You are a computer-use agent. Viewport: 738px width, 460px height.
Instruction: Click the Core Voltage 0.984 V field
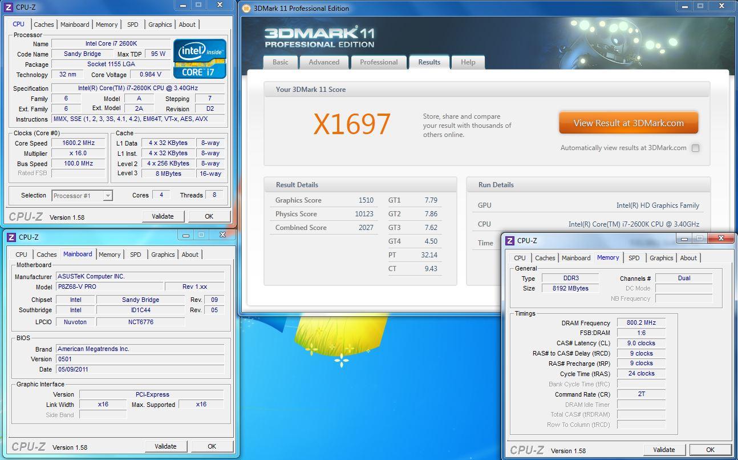[151, 75]
